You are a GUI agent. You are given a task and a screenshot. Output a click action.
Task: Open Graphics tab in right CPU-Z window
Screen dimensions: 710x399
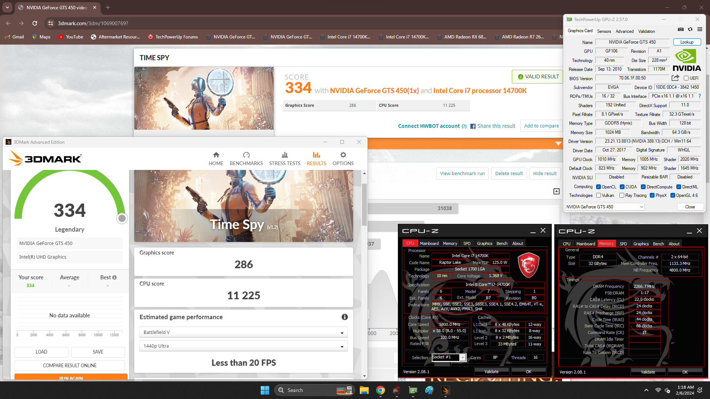(x=641, y=244)
